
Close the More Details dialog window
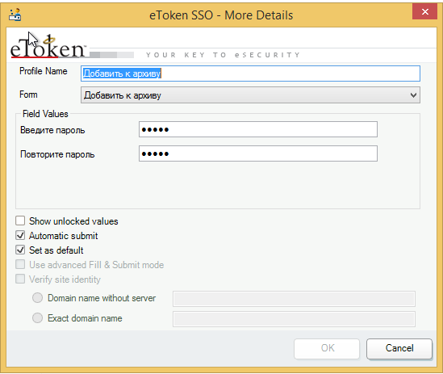424,11
